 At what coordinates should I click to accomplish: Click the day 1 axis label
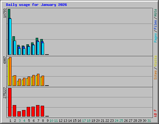tap(10, 121)
